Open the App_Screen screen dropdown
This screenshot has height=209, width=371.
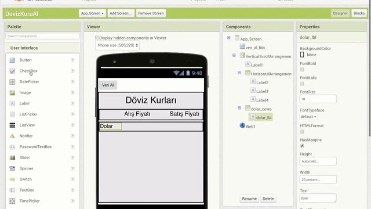[92, 13]
